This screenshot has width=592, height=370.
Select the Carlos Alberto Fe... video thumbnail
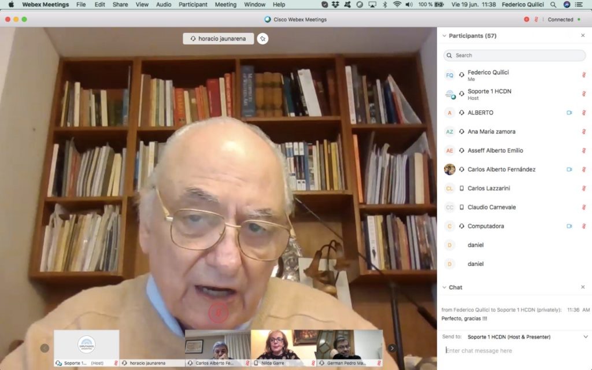pos(218,347)
